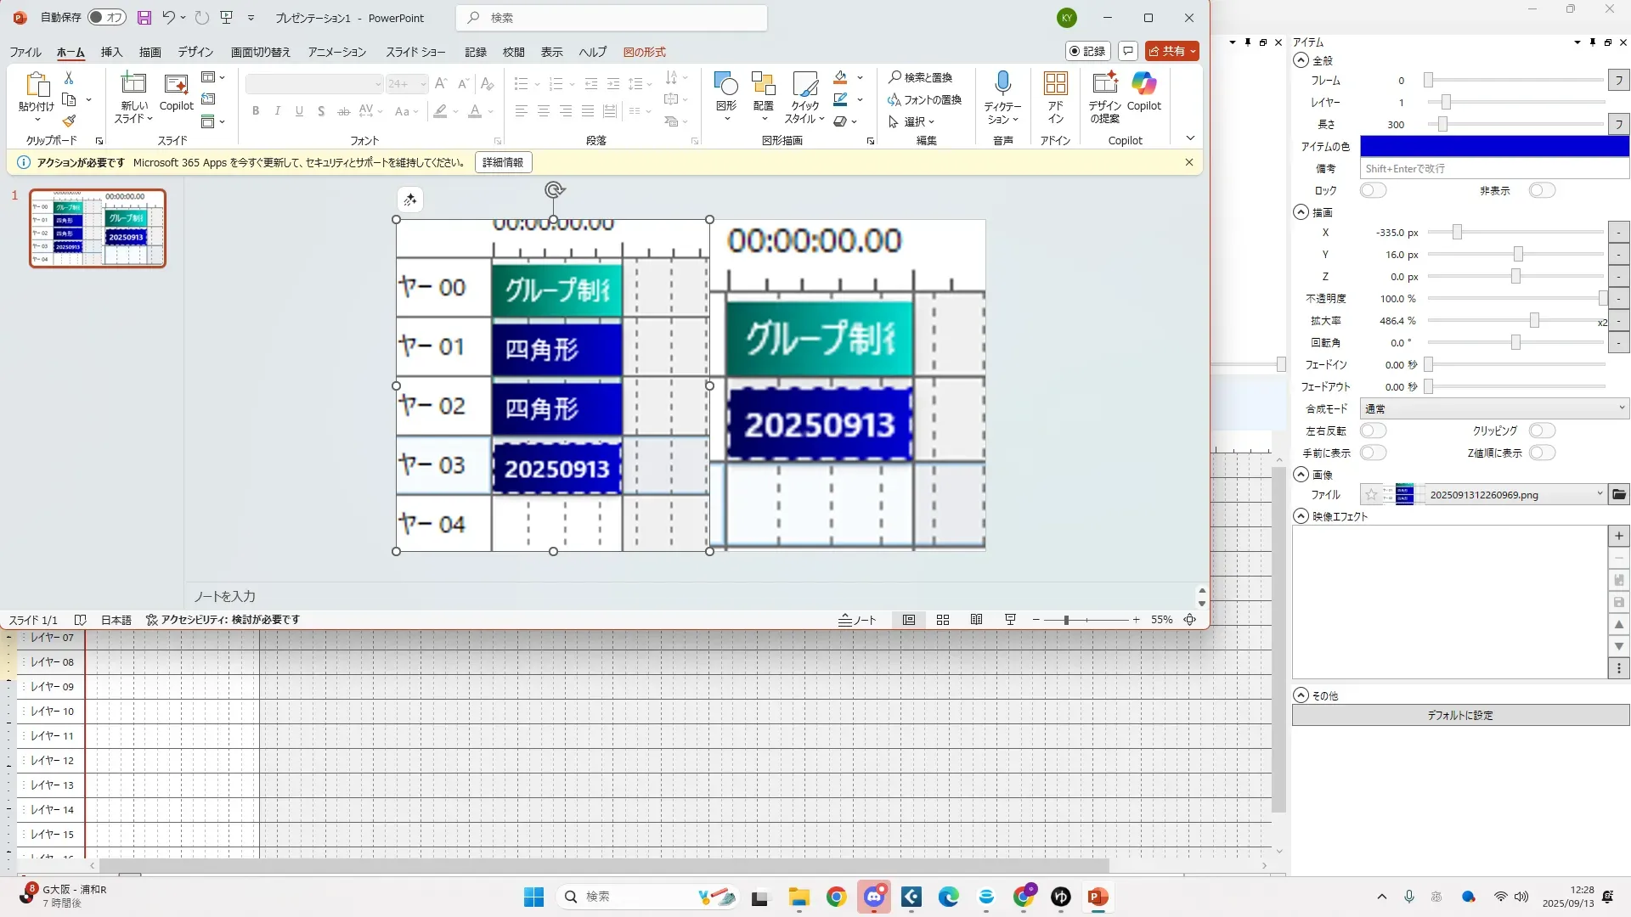Click the Copilot icon in ribbon

pyautogui.click(x=1143, y=85)
